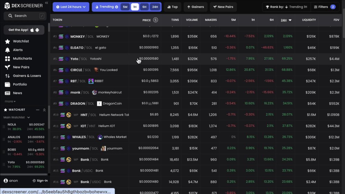The height and width of the screenshot is (194, 345).
Task: Click the Whales Market token image
Action: 100,137
